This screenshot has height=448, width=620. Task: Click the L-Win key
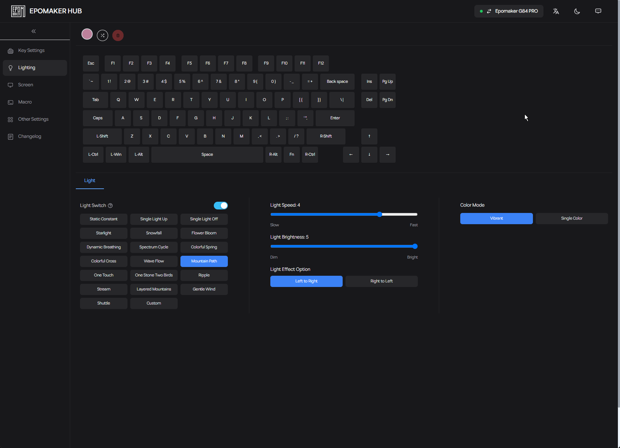pyautogui.click(x=116, y=155)
